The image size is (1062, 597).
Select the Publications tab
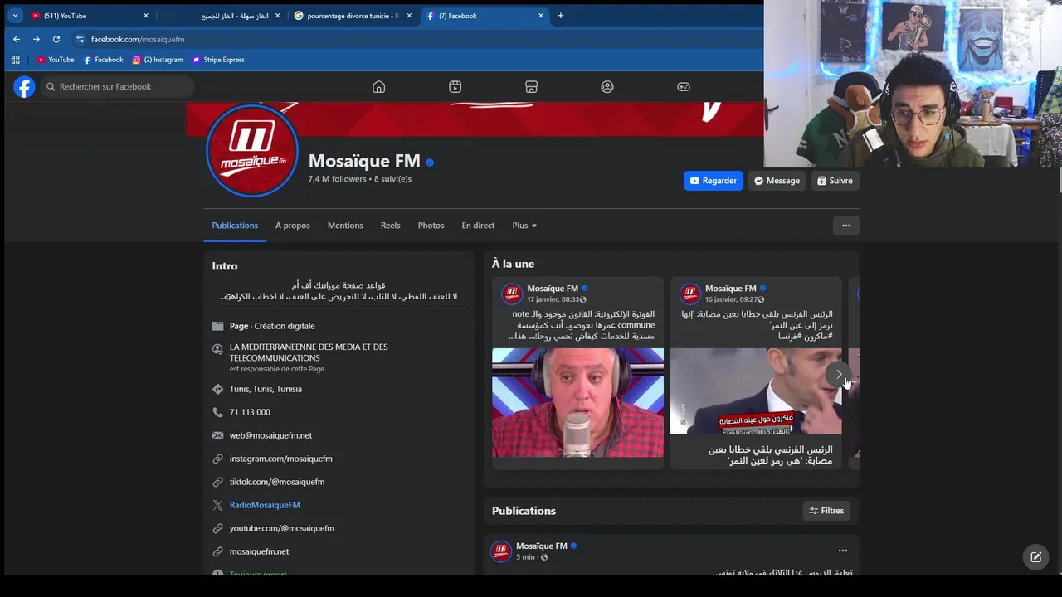click(235, 226)
